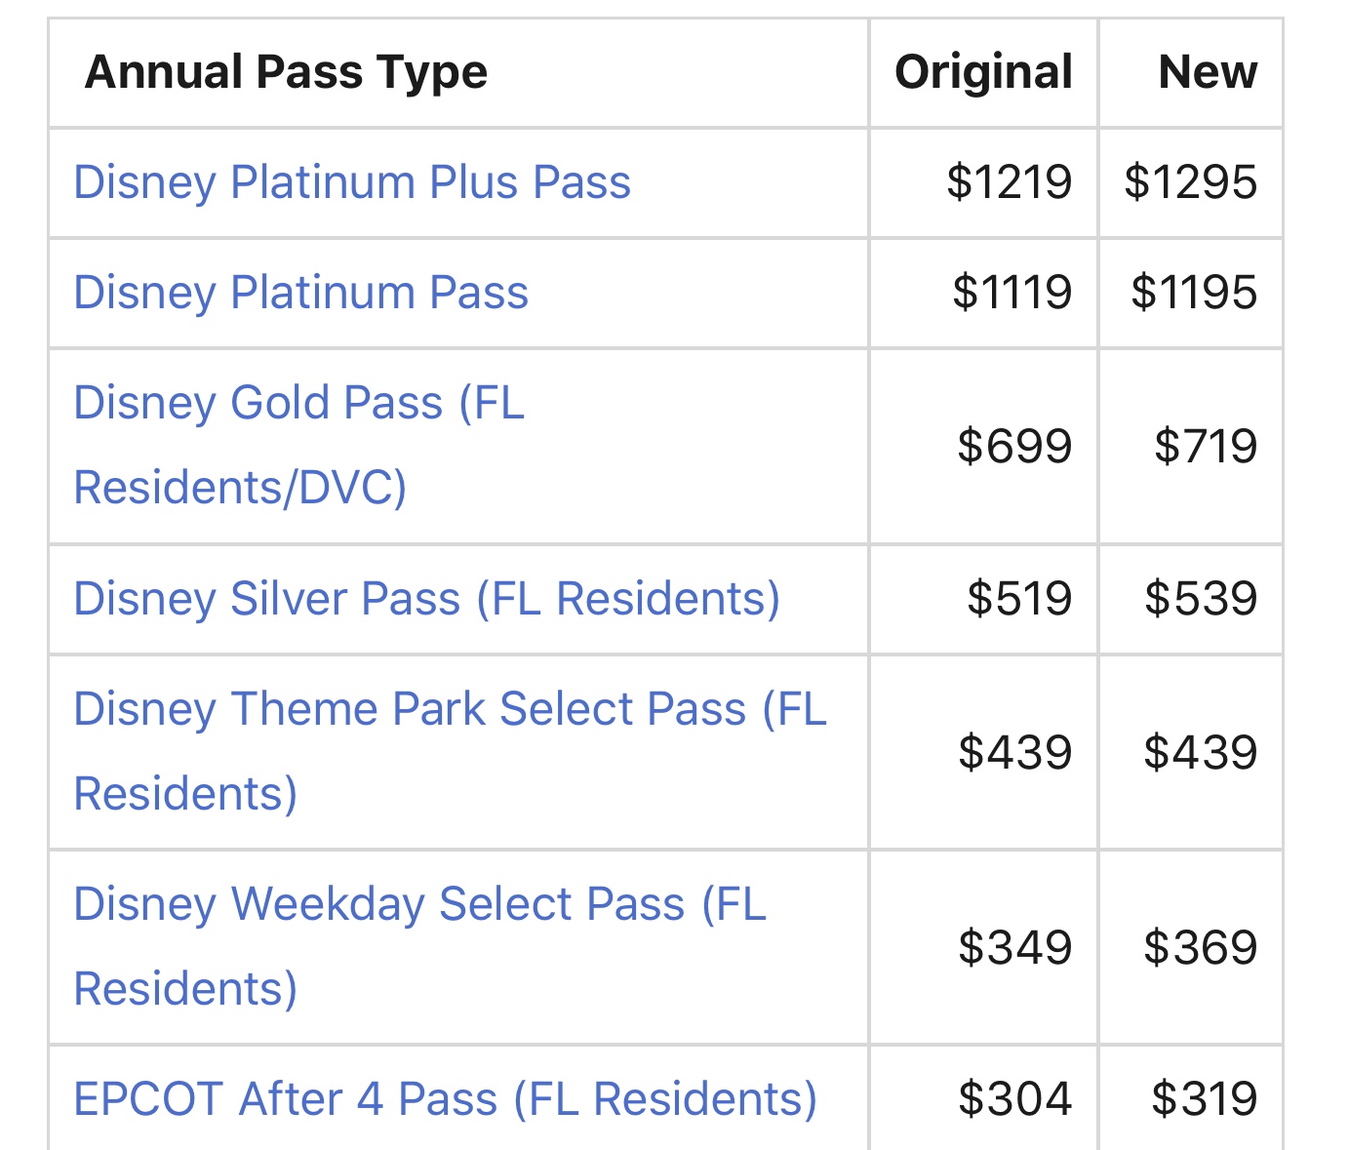Open Disney Silver Pass (FL Residents) link
This screenshot has height=1150, width=1349.
[x=426, y=599]
